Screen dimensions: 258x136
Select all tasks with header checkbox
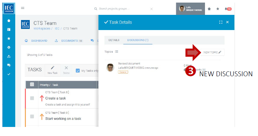point(32,85)
